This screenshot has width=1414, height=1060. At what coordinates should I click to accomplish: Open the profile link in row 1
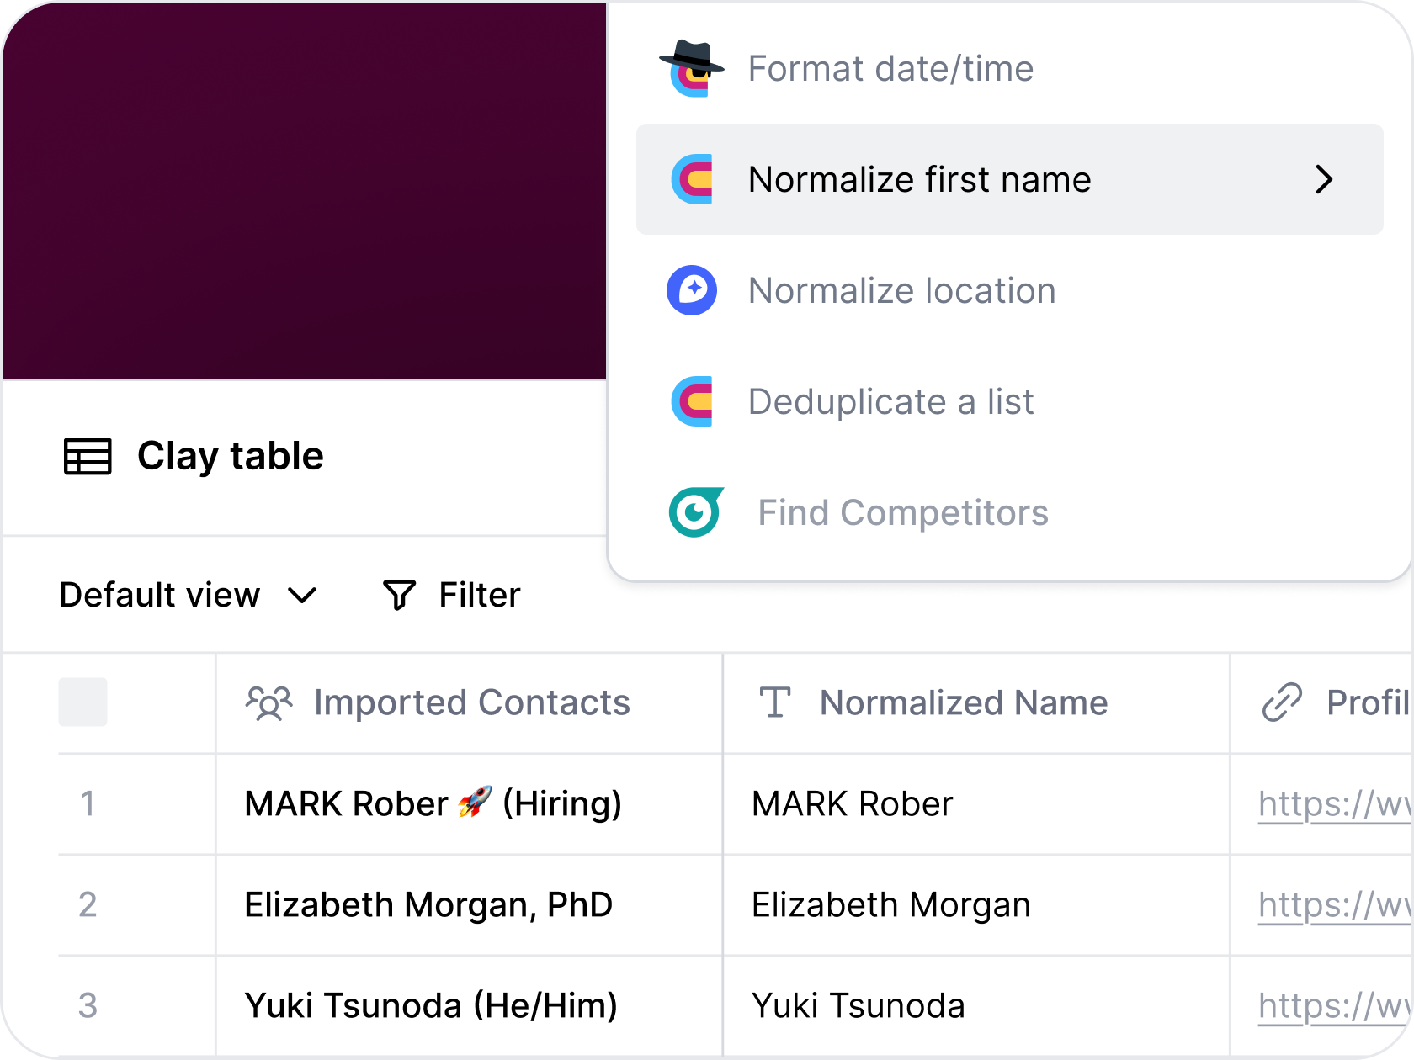(x=1333, y=804)
